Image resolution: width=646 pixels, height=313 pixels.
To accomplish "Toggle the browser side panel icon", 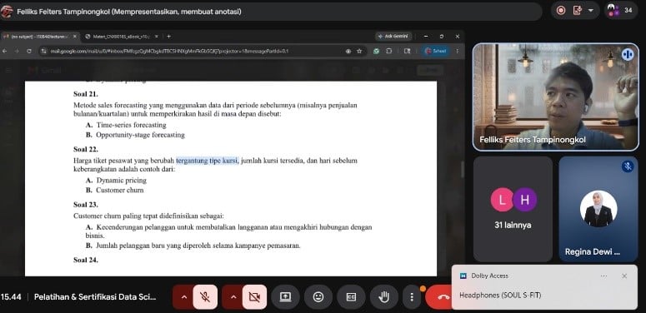I will pyautogui.click(x=407, y=51).
